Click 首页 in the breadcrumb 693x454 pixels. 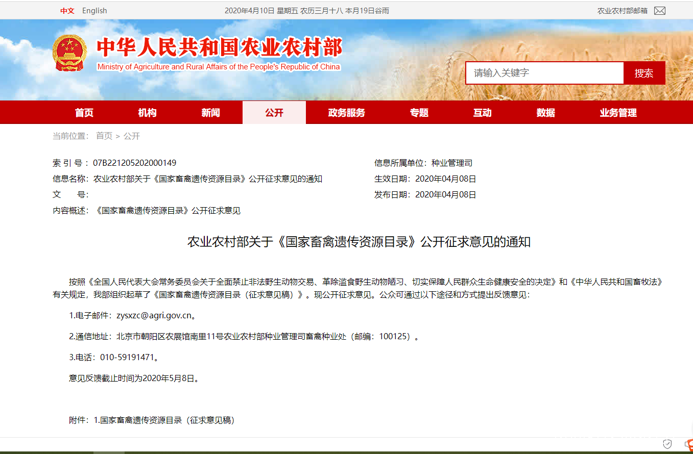click(x=104, y=136)
